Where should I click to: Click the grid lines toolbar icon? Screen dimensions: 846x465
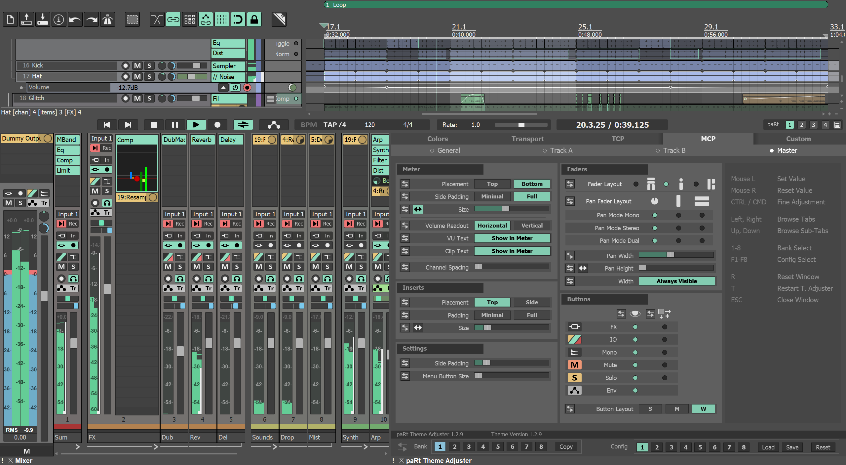click(222, 20)
